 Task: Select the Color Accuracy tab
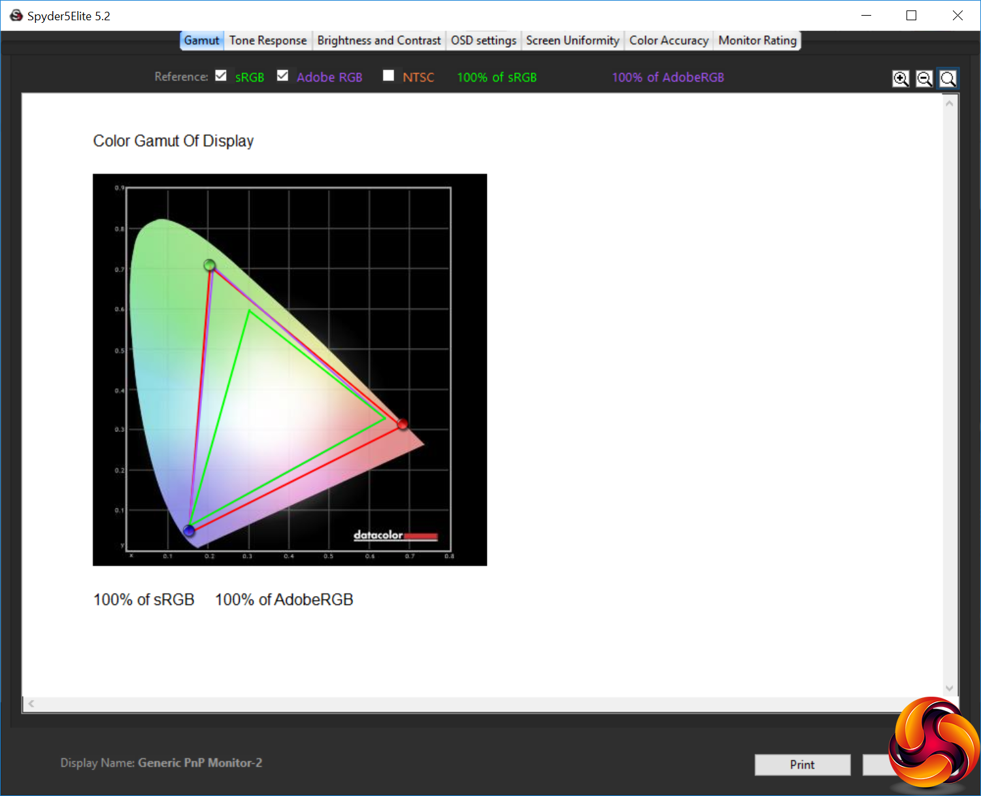[668, 41]
